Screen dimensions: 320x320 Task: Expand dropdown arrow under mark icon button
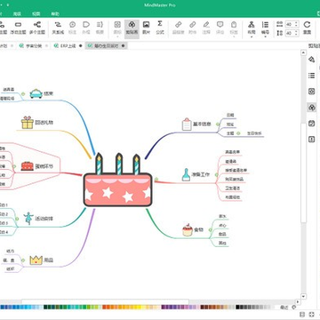pyautogui.click(x=117, y=37)
